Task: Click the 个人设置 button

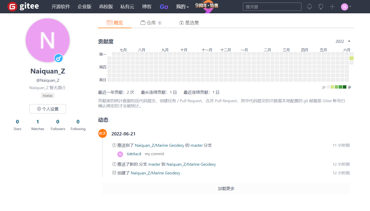Action: tap(48, 109)
